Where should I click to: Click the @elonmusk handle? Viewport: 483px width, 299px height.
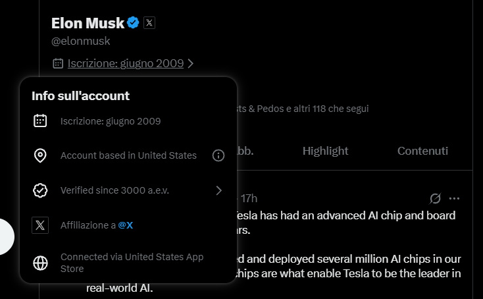pos(80,41)
